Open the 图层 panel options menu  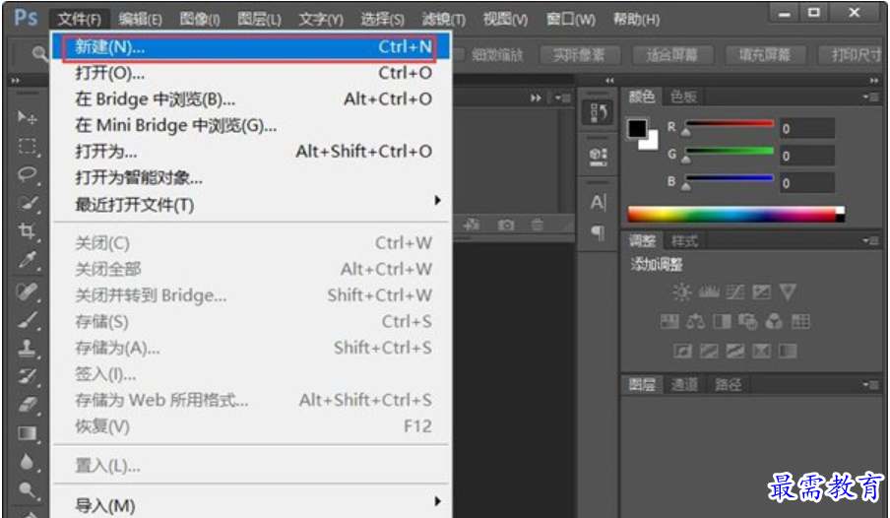[870, 384]
